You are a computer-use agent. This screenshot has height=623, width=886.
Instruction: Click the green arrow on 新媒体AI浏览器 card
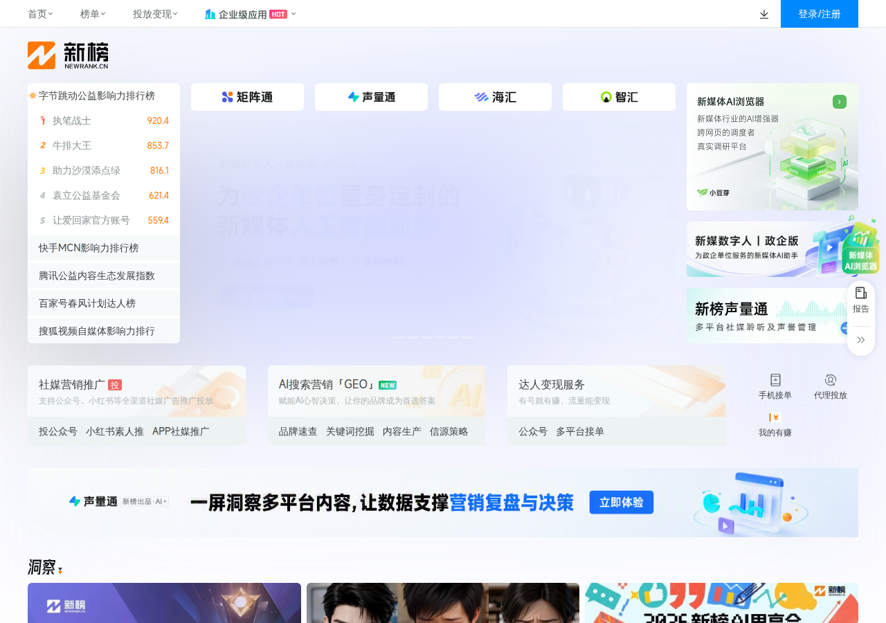coord(840,102)
